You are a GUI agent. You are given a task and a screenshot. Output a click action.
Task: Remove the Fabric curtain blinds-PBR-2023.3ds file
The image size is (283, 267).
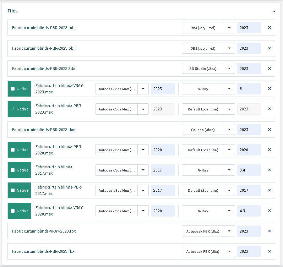tap(269, 69)
